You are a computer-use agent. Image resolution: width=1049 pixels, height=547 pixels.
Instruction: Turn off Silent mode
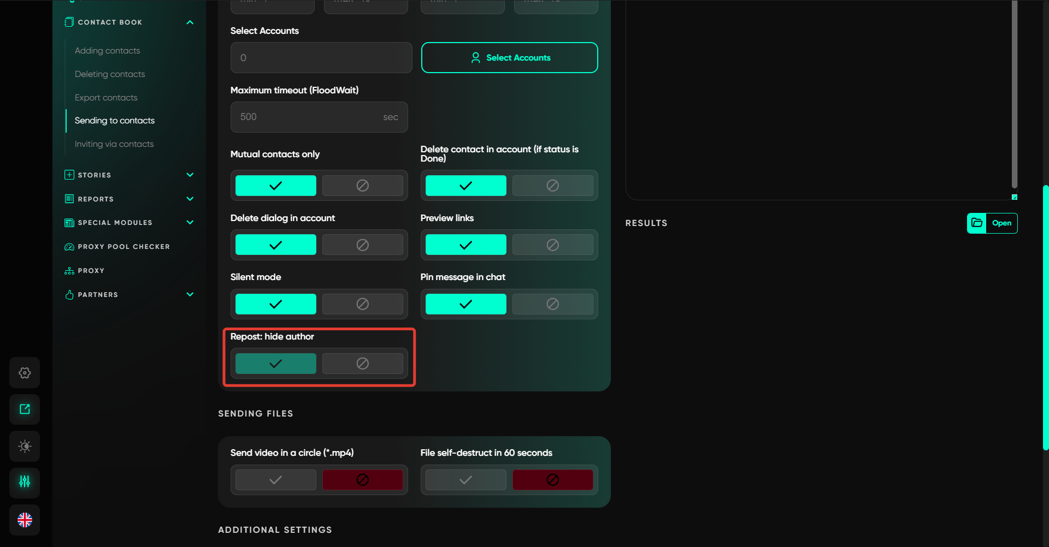pyautogui.click(x=362, y=304)
